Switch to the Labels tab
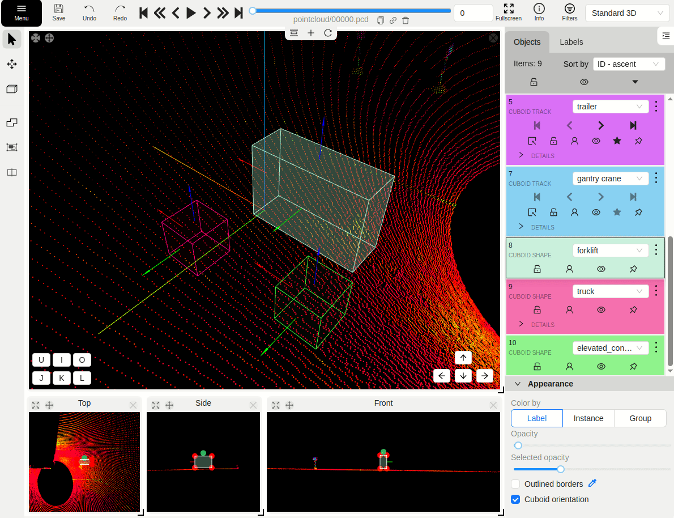This screenshot has width=674, height=518. pyautogui.click(x=571, y=42)
